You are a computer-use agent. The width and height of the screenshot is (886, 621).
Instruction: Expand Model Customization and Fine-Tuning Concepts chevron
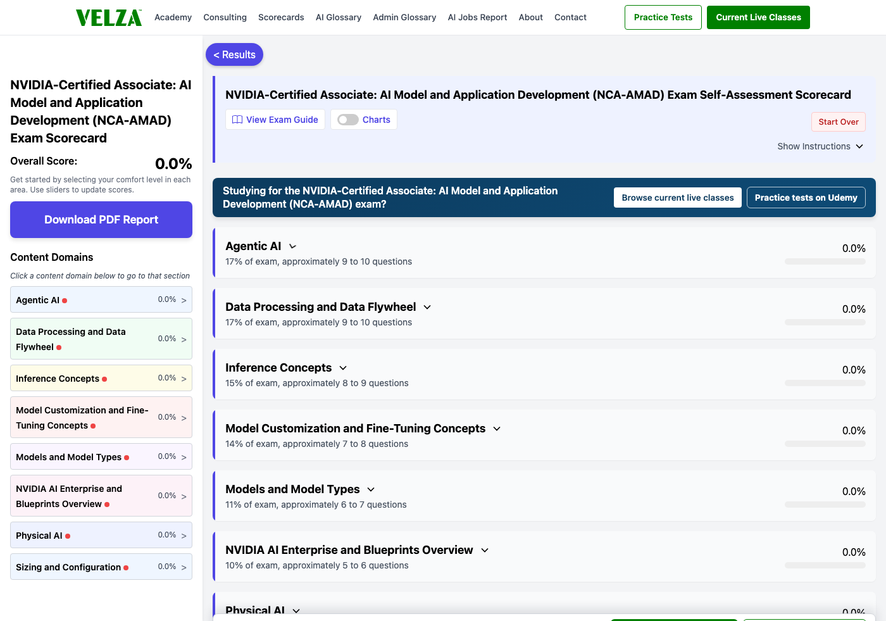tap(497, 429)
